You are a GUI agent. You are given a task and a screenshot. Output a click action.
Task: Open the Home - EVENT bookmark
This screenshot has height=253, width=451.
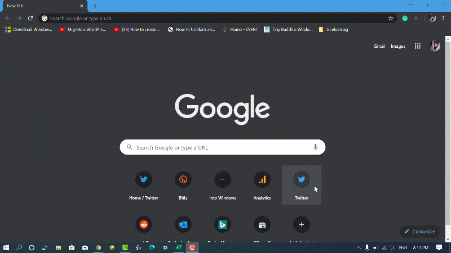coord(240,30)
